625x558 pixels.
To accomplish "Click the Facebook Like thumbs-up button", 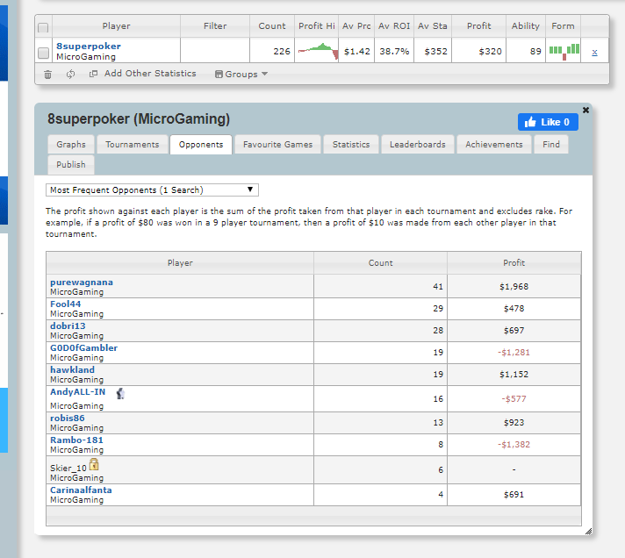I will [548, 122].
